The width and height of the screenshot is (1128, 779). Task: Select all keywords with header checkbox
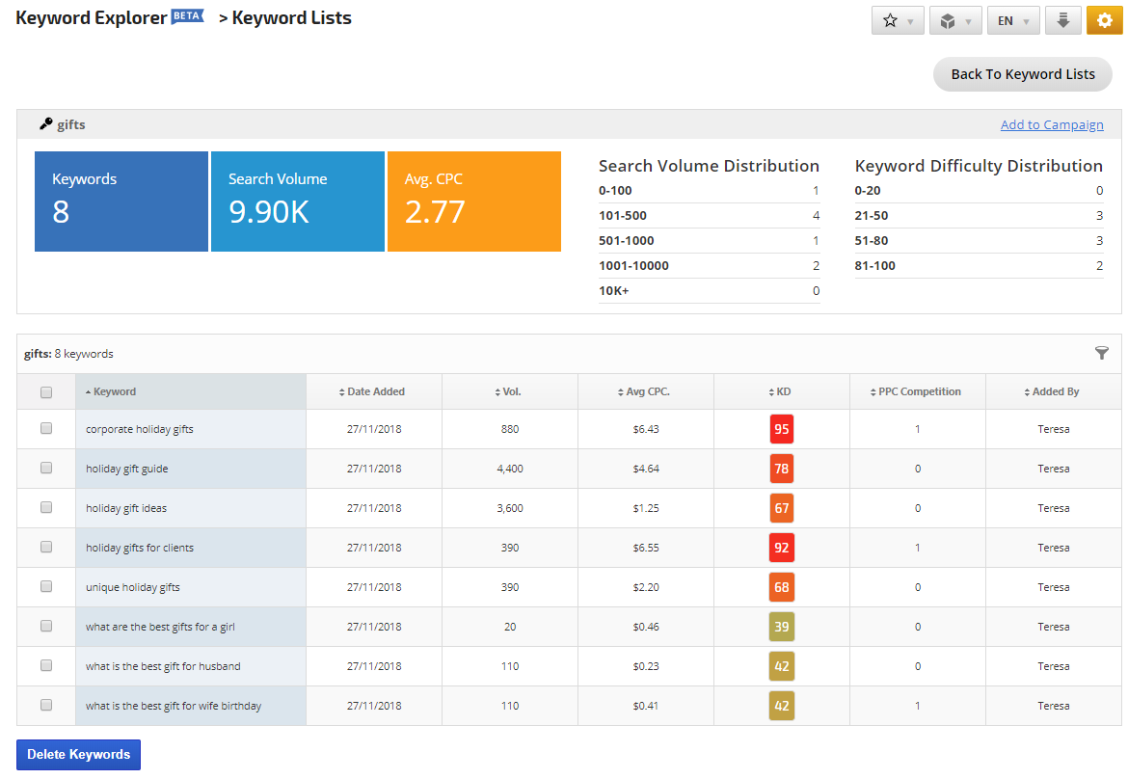pos(46,392)
